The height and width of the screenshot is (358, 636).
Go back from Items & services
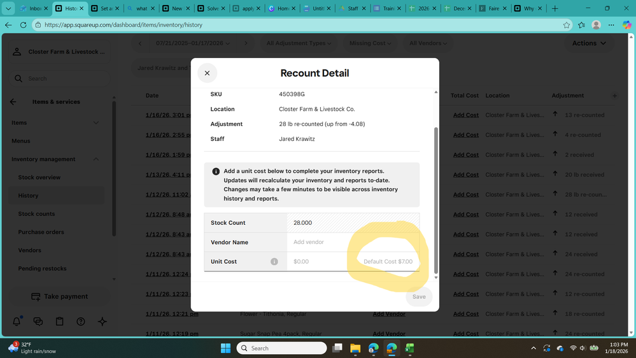coord(13,102)
